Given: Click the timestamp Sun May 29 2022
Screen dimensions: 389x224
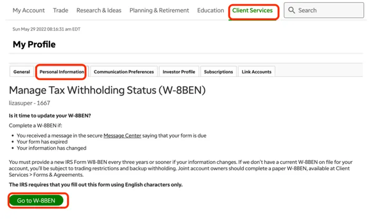Looking at the screenshot, I should click(x=46, y=29).
